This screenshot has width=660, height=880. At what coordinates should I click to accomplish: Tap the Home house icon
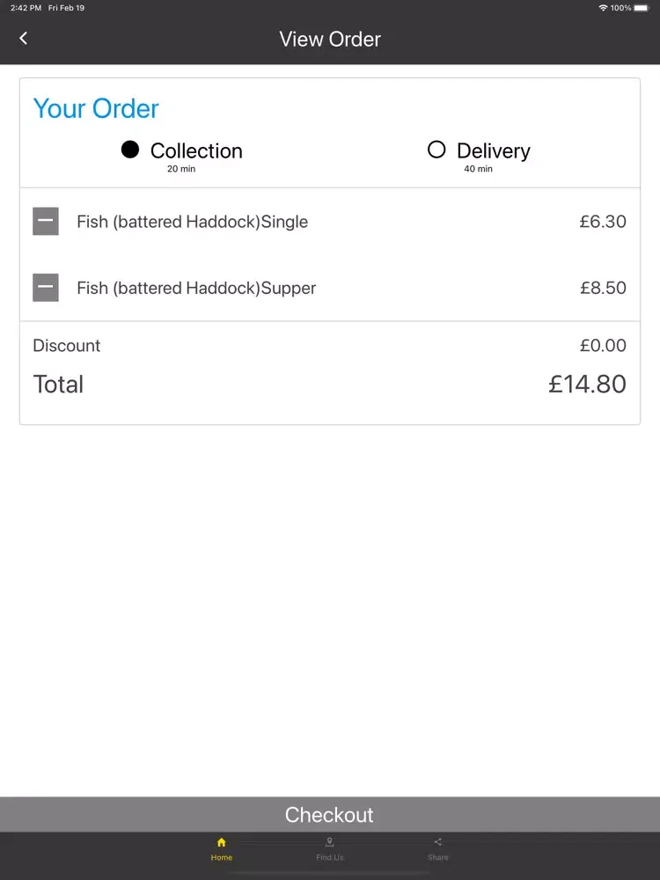coord(221,842)
